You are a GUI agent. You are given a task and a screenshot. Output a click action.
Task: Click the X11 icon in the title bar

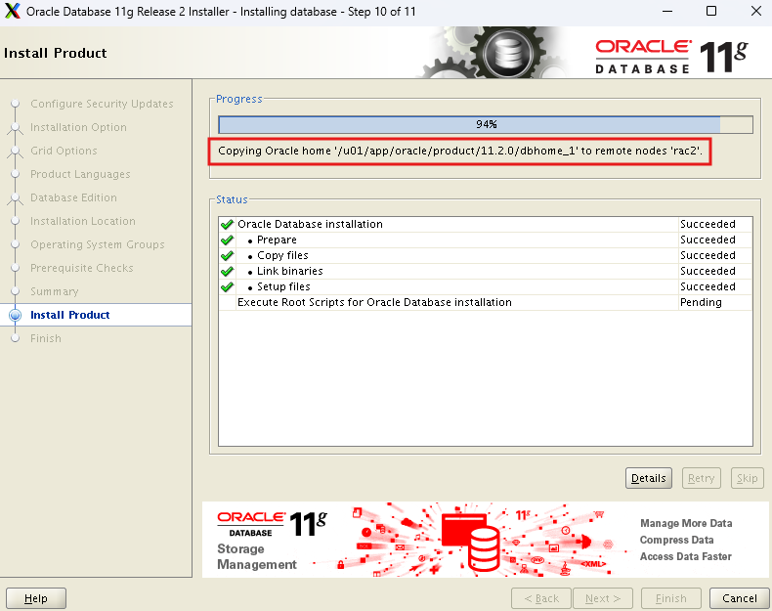coord(13,11)
